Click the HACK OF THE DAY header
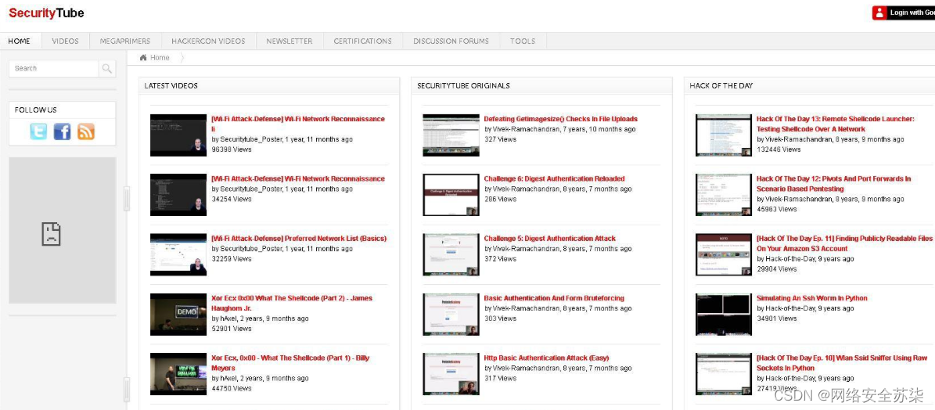The image size is (935, 410). click(721, 86)
